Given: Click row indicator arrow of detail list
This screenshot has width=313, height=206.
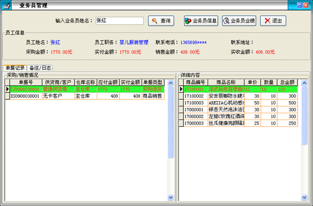Looking at the screenshot, I should tap(181, 89).
